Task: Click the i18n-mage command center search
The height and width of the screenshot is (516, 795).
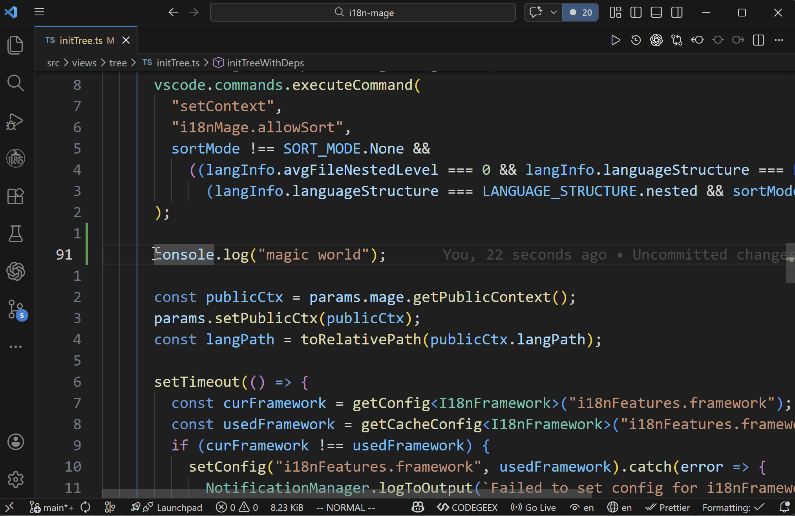Action: [x=362, y=12]
